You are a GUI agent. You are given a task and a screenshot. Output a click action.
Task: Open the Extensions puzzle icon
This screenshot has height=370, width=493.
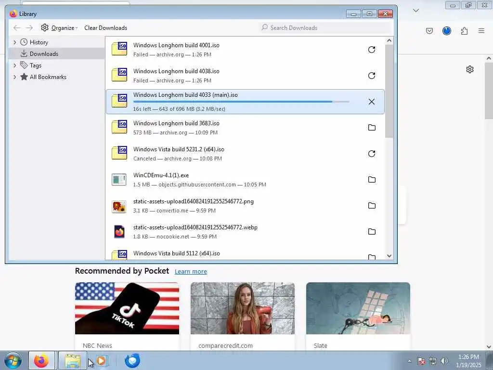[x=464, y=31]
